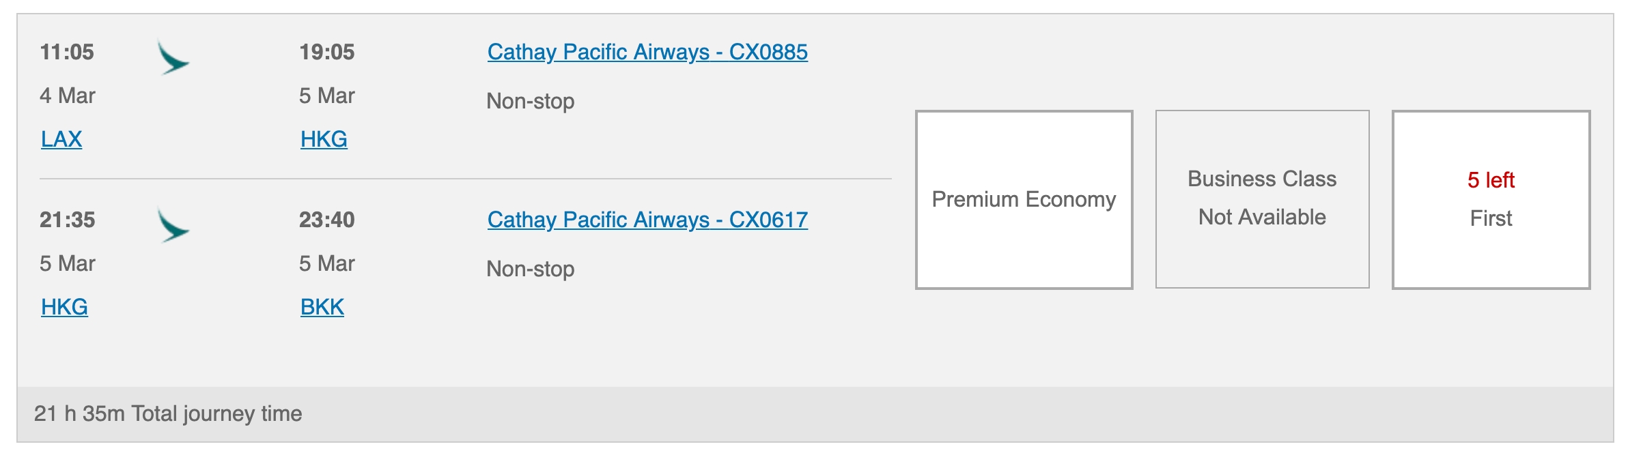The image size is (1628, 455).
Task: Open Cathay Pacific Airways CX0885 flight details
Action: click(x=647, y=52)
